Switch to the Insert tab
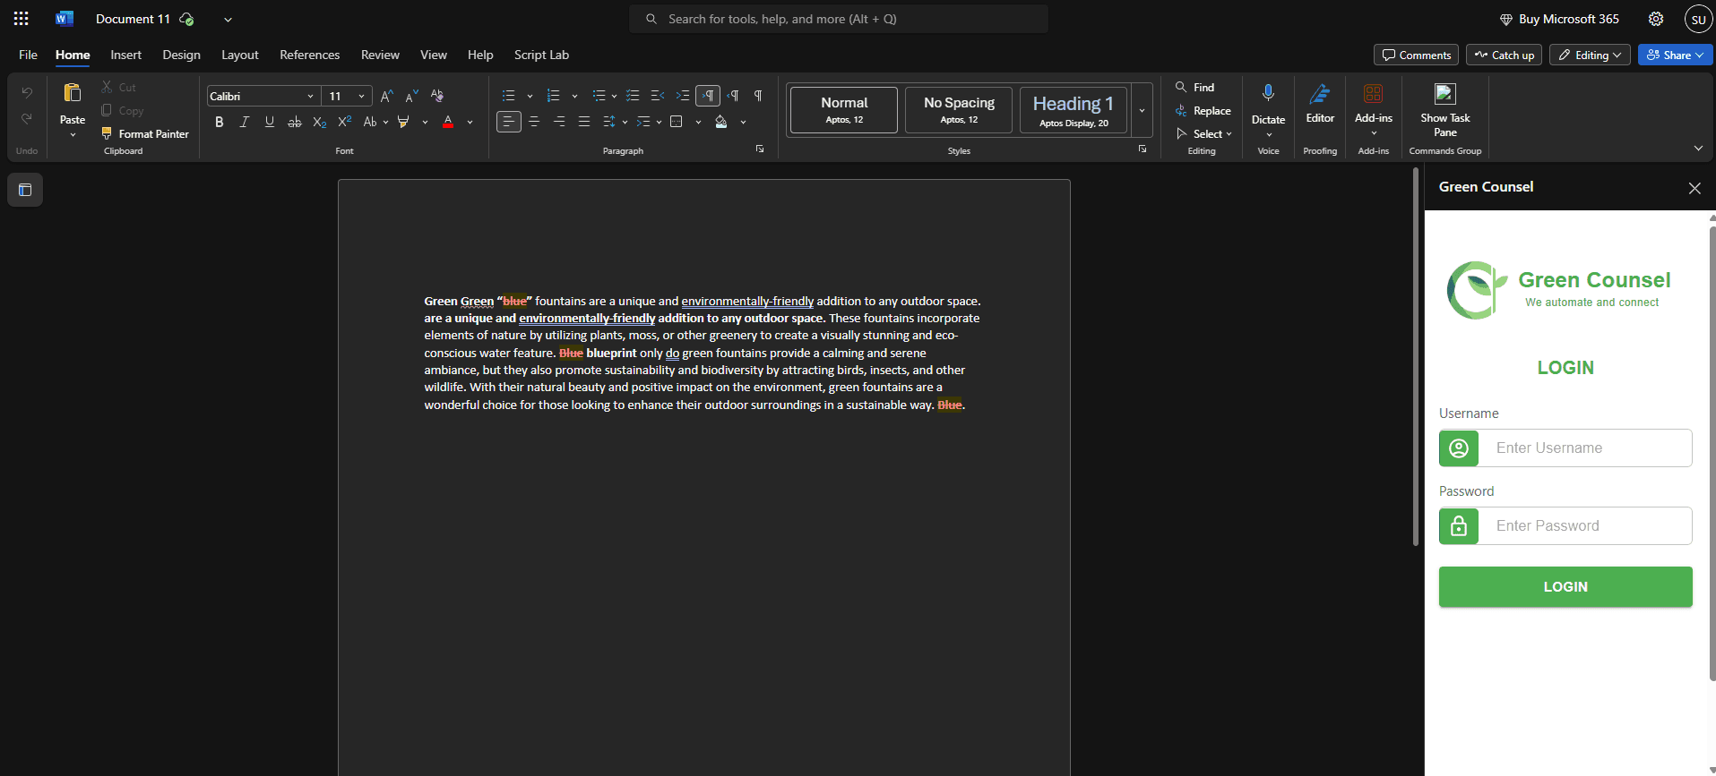1716x776 pixels. 125,55
